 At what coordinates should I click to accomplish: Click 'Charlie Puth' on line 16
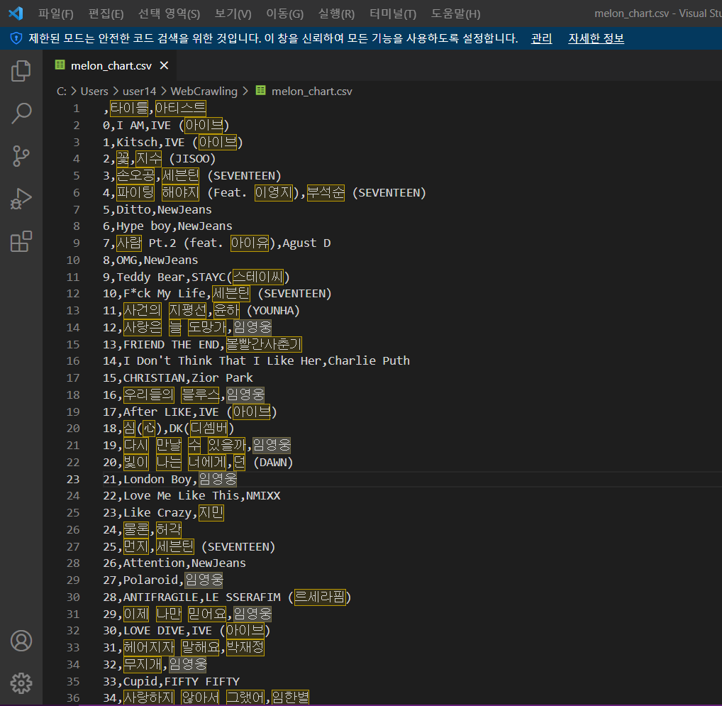pyautogui.click(x=369, y=361)
